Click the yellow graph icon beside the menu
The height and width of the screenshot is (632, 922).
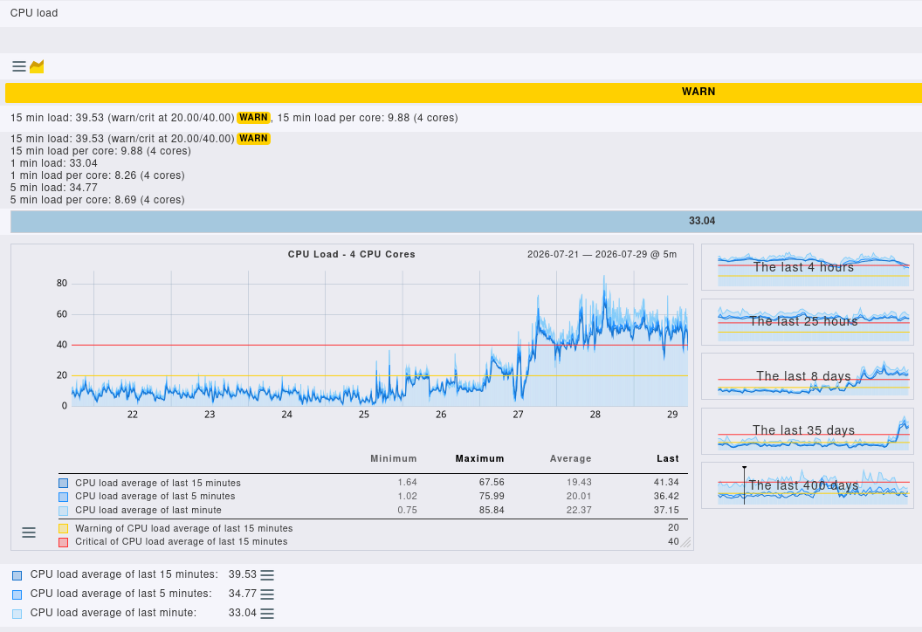point(37,66)
